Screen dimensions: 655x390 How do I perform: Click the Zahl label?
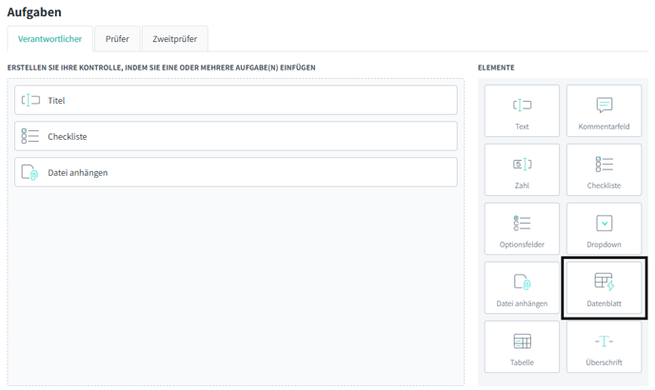(x=522, y=185)
